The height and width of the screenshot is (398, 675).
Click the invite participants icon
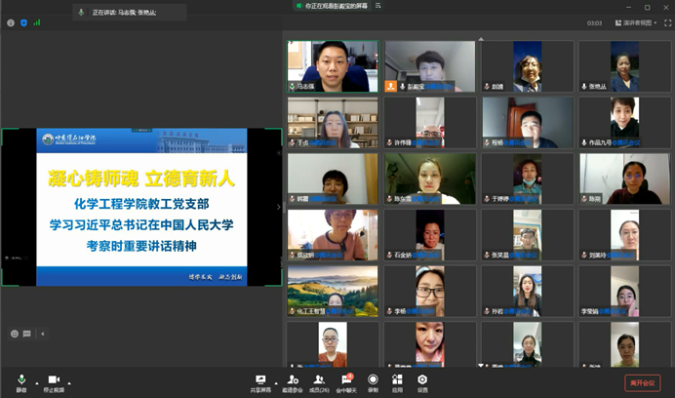click(x=292, y=380)
